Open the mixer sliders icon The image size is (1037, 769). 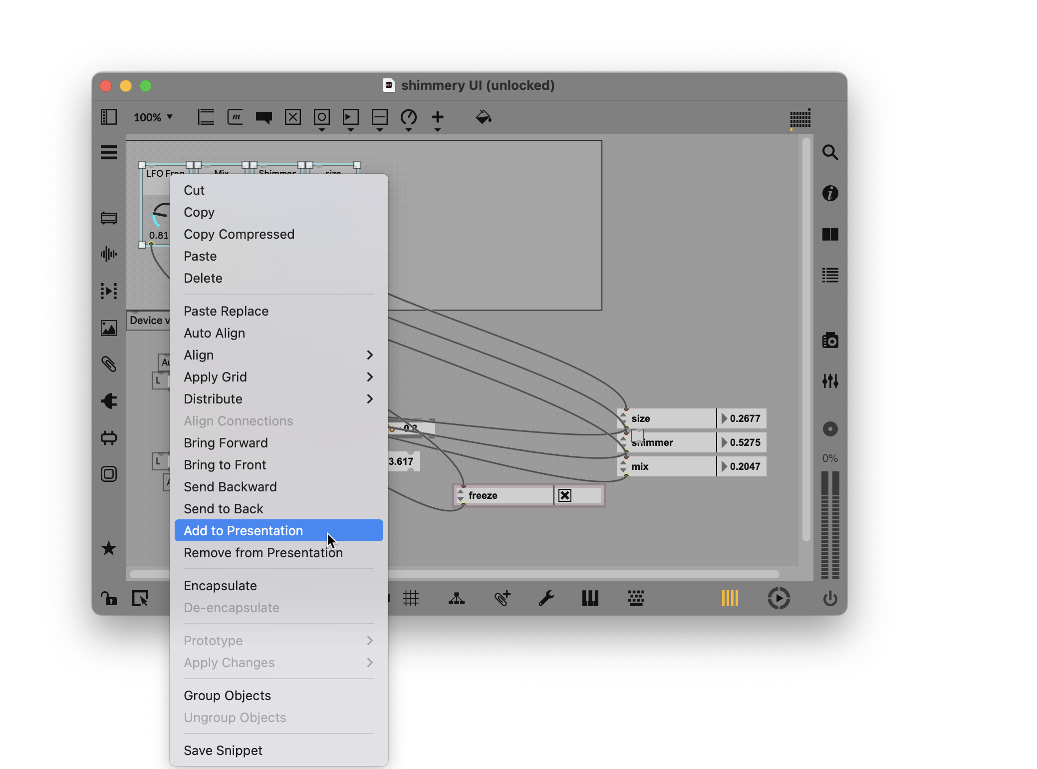point(830,381)
